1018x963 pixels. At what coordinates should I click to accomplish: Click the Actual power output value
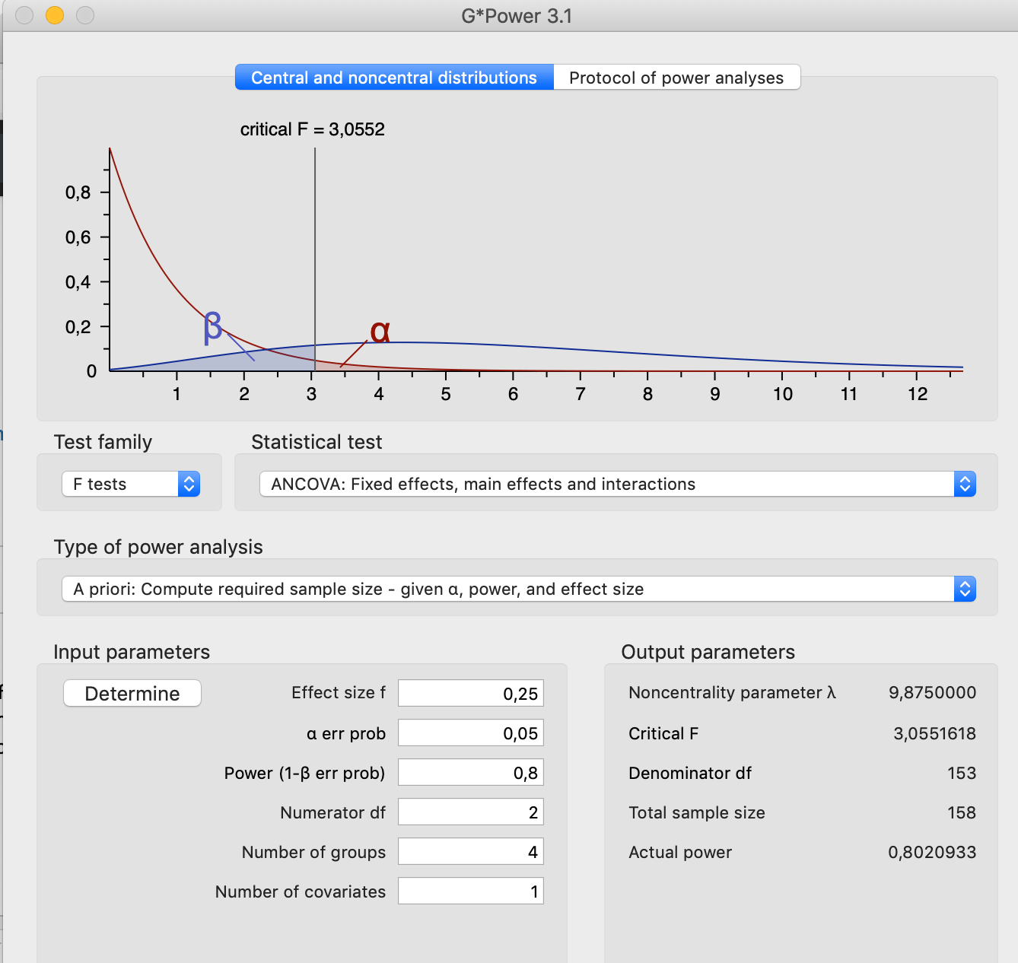click(931, 852)
